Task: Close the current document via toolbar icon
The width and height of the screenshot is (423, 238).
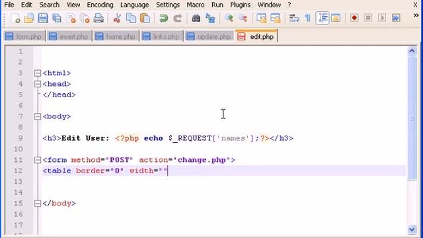Action: coord(71,19)
